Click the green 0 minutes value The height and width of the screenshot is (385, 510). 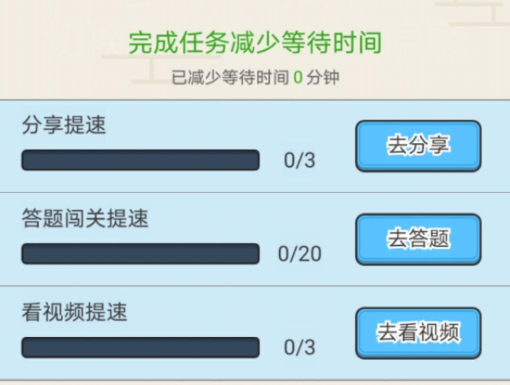[x=298, y=78]
